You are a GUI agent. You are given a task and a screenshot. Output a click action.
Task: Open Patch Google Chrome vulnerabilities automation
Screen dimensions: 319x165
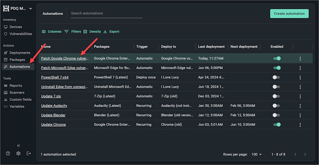coord(65,58)
